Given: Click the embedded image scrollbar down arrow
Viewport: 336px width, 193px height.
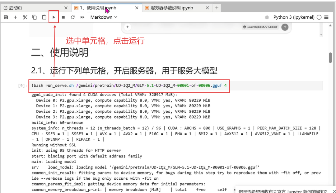Looking at the screenshot, I should coord(321,35).
